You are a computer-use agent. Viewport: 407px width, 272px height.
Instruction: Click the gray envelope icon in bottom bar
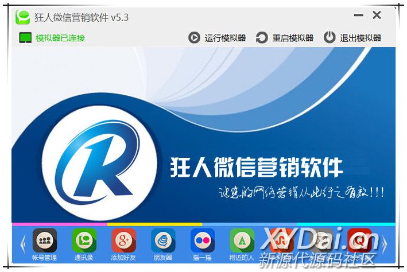coord(321,240)
